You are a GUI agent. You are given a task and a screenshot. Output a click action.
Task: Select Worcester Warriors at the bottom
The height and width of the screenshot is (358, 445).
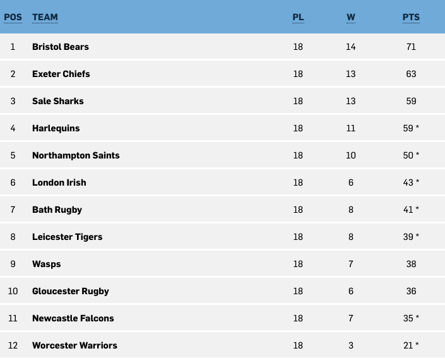74,345
